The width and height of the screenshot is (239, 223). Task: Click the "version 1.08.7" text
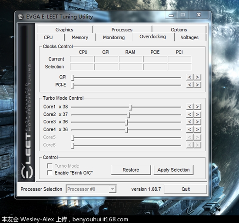point(146,189)
